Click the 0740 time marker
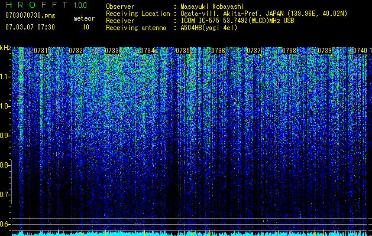This screenshot has height=236, width=372. tap(360, 51)
